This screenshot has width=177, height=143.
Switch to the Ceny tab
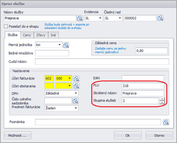(27, 35)
